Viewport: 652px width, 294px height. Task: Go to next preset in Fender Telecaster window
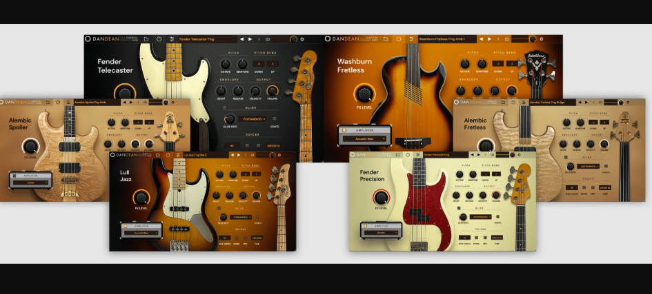click(250, 39)
